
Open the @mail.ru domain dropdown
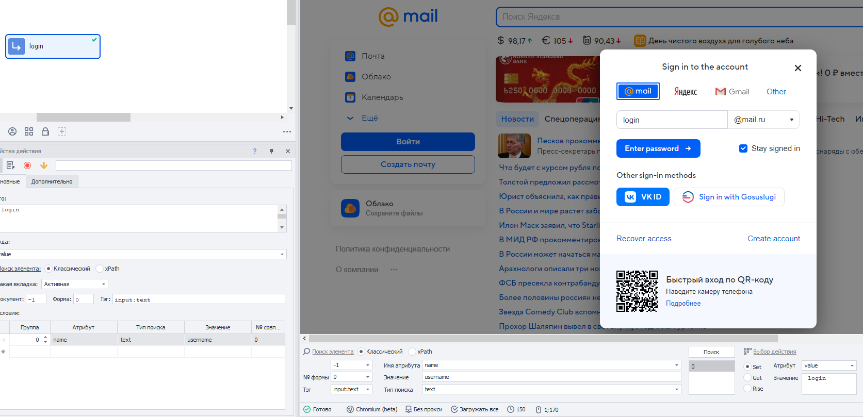(763, 120)
